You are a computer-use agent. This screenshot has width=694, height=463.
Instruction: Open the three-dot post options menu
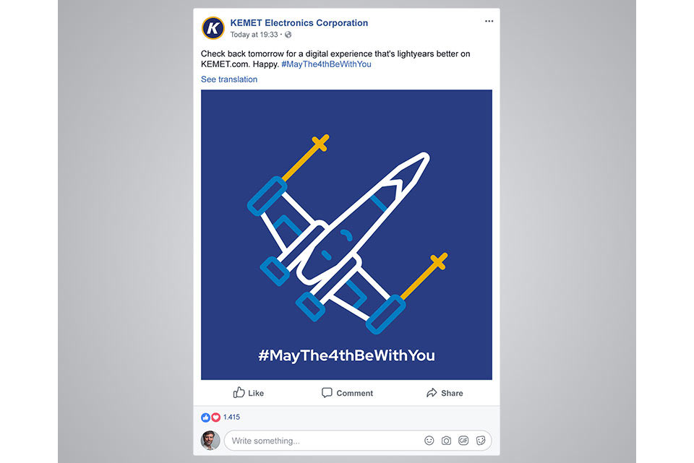coord(489,21)
